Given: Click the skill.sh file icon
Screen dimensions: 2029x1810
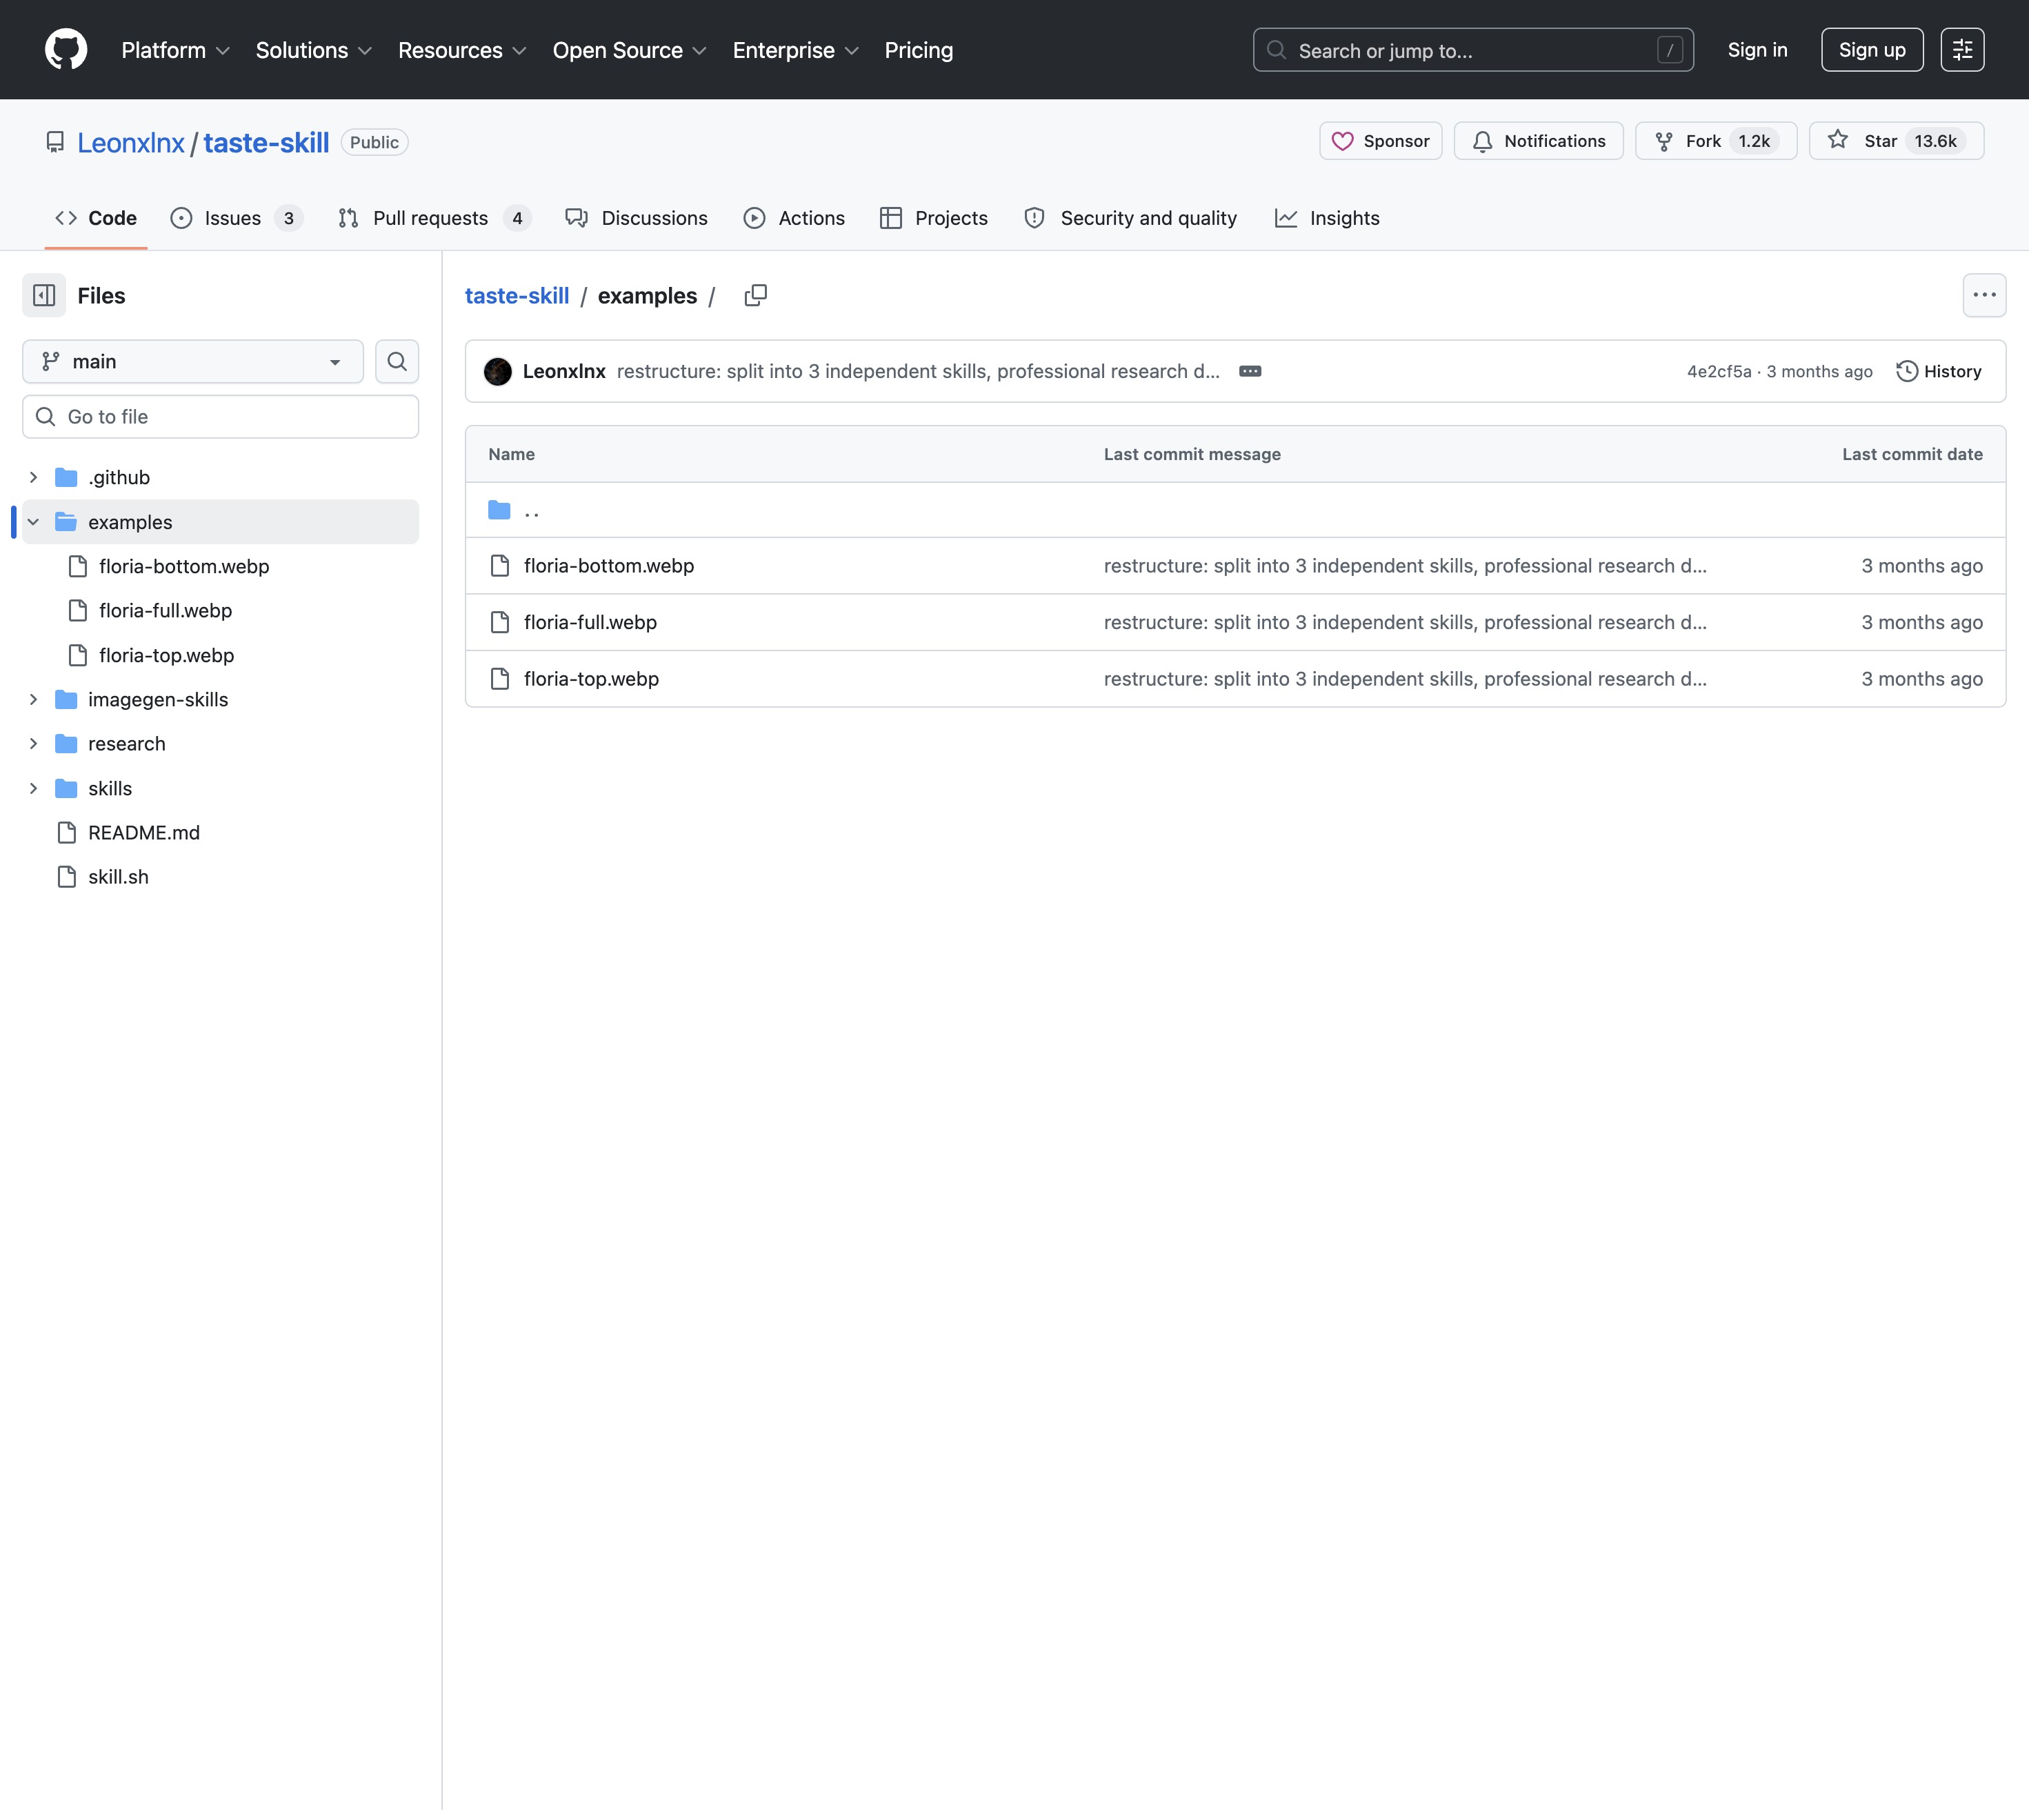Looking at the screenshot, I should coord(67,877).
